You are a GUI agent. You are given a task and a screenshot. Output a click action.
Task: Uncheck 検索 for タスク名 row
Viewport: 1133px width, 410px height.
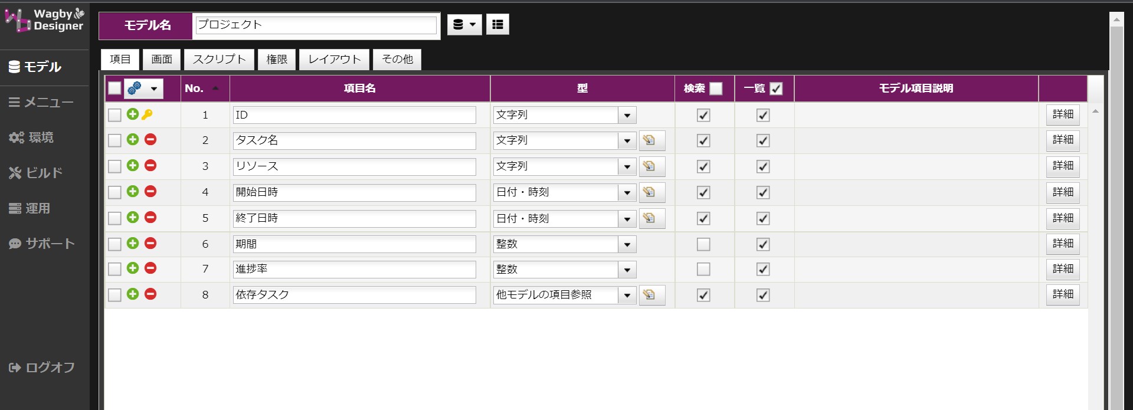[x=703, y=140]
